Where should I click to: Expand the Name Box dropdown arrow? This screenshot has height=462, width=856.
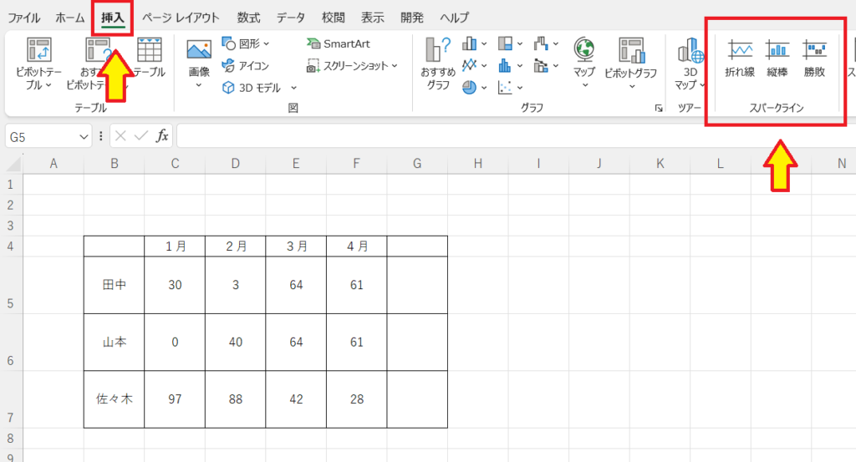click(x=84, y=136)
